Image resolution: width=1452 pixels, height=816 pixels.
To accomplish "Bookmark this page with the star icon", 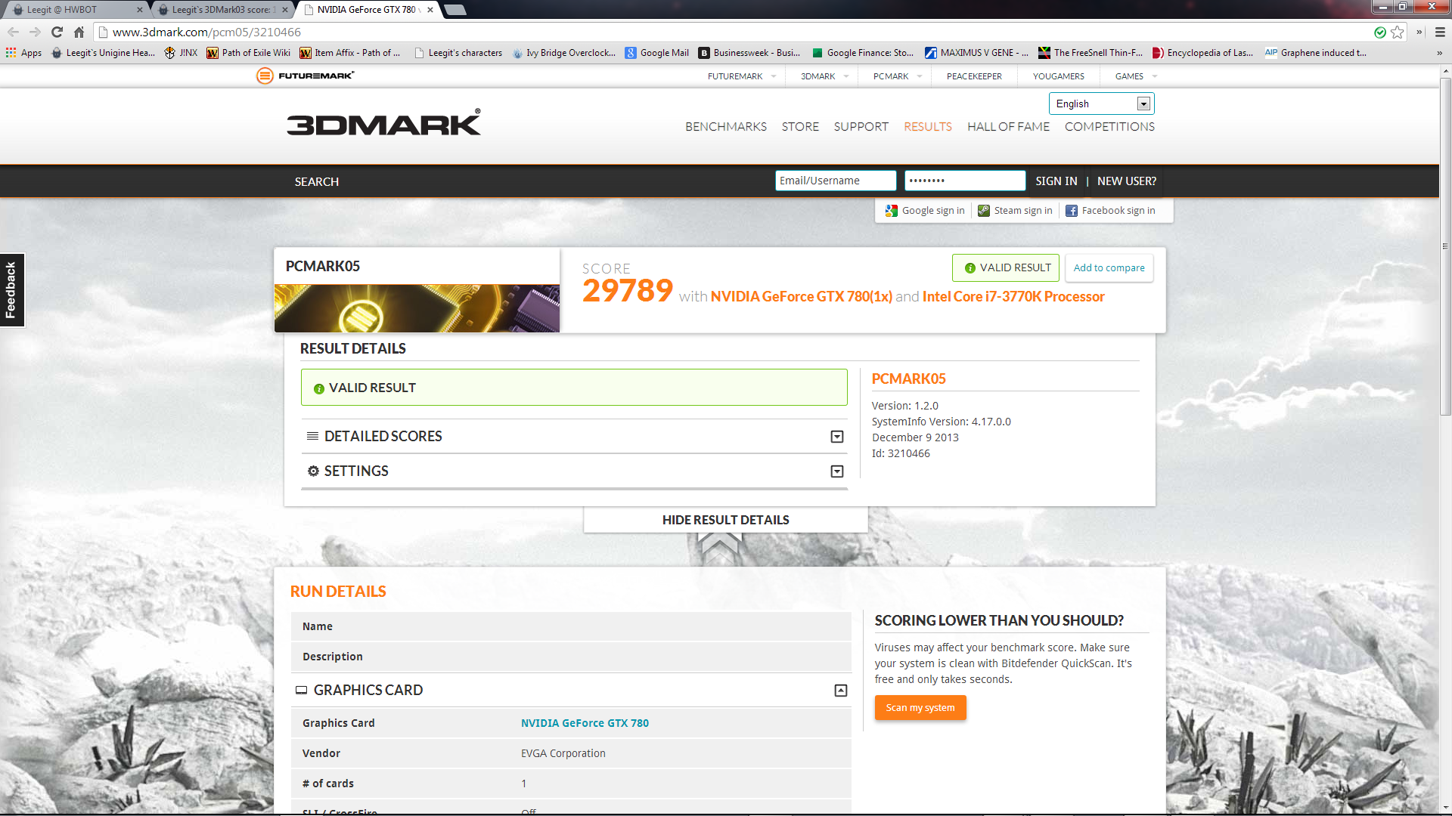I will click(1397, 32).
